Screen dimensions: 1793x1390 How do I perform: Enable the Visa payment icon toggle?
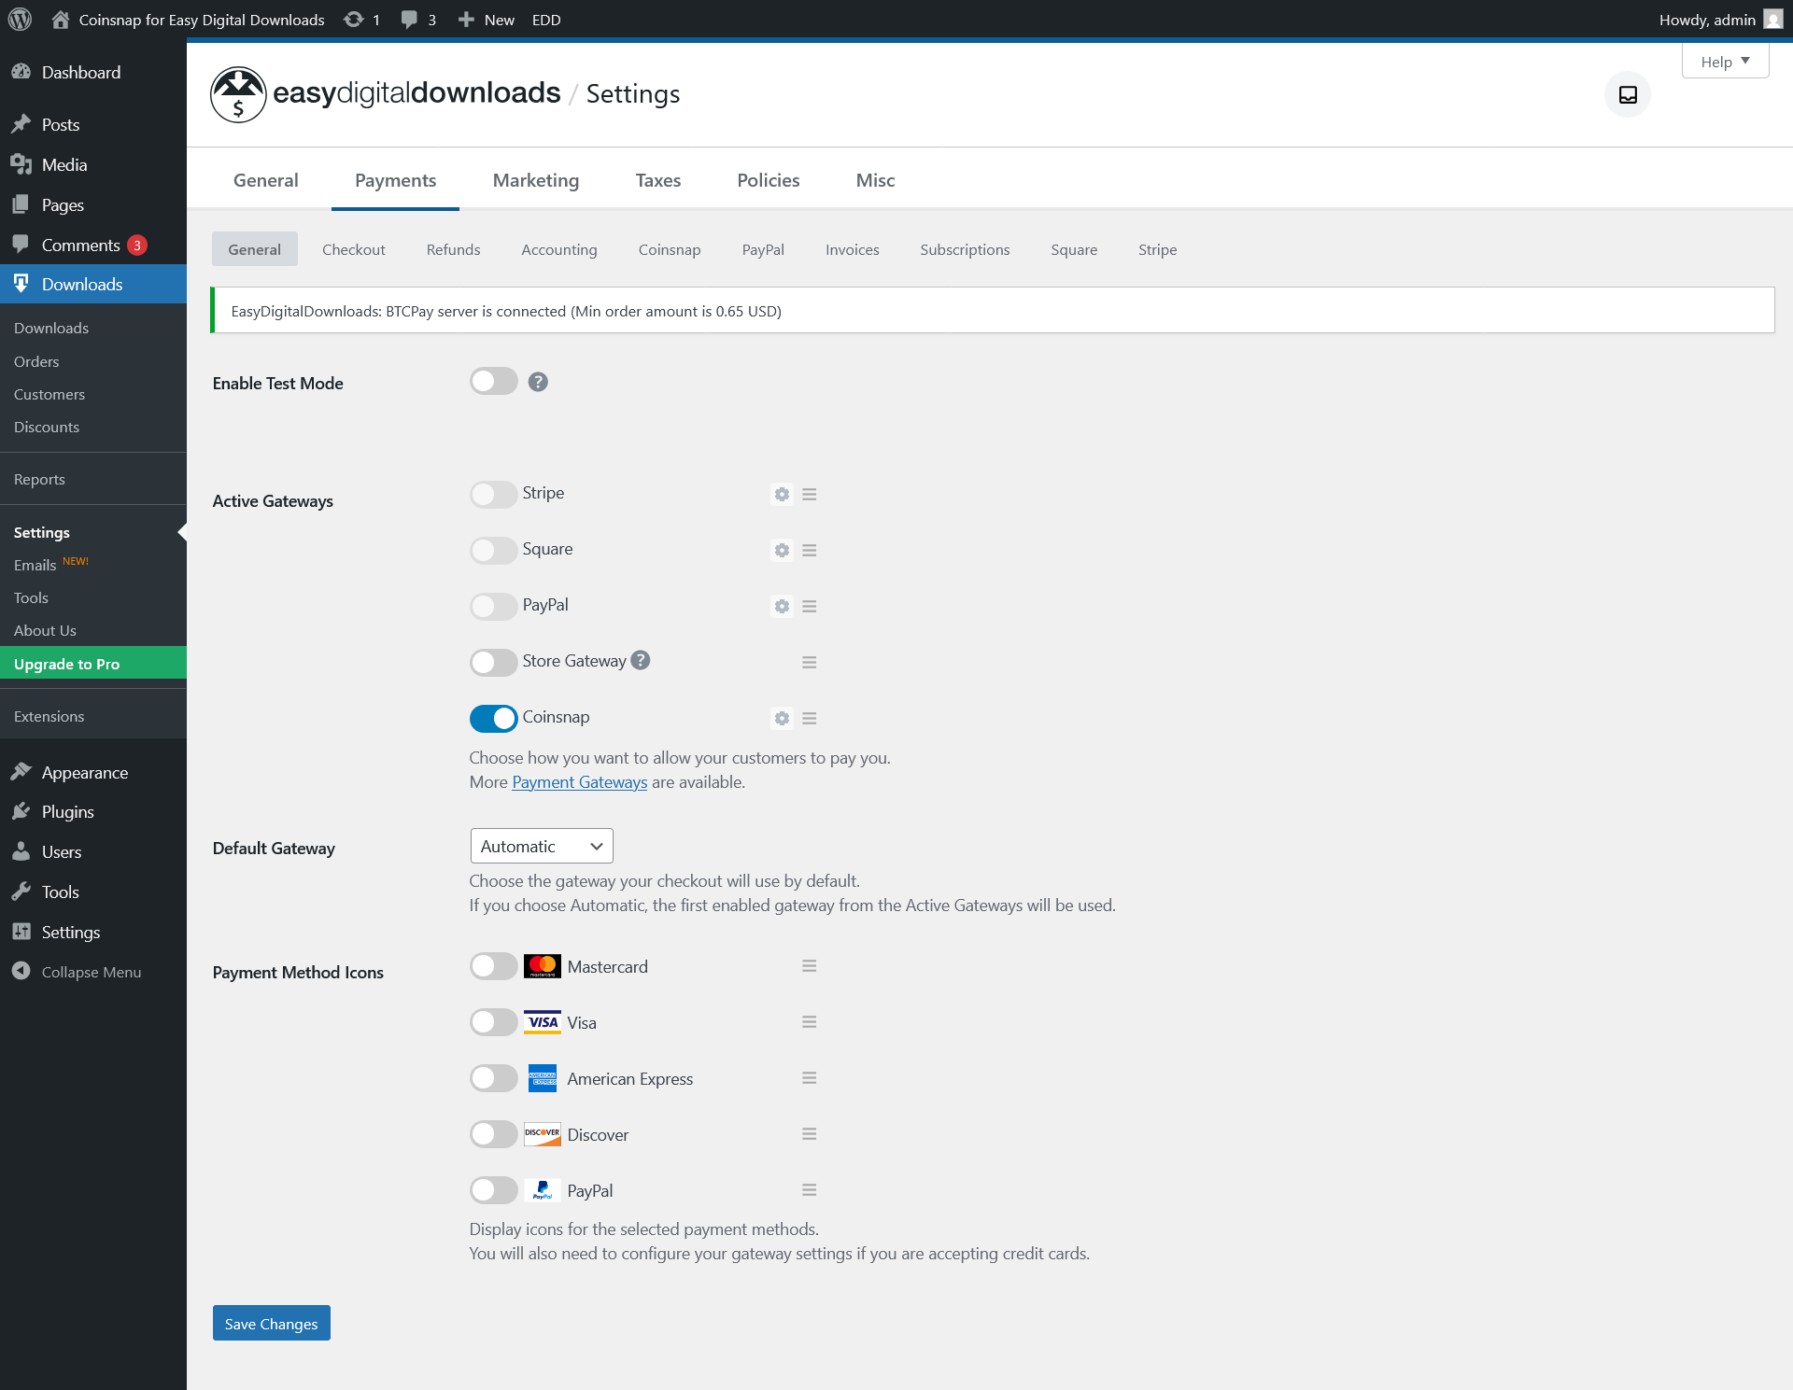[x=493, y=1021]
